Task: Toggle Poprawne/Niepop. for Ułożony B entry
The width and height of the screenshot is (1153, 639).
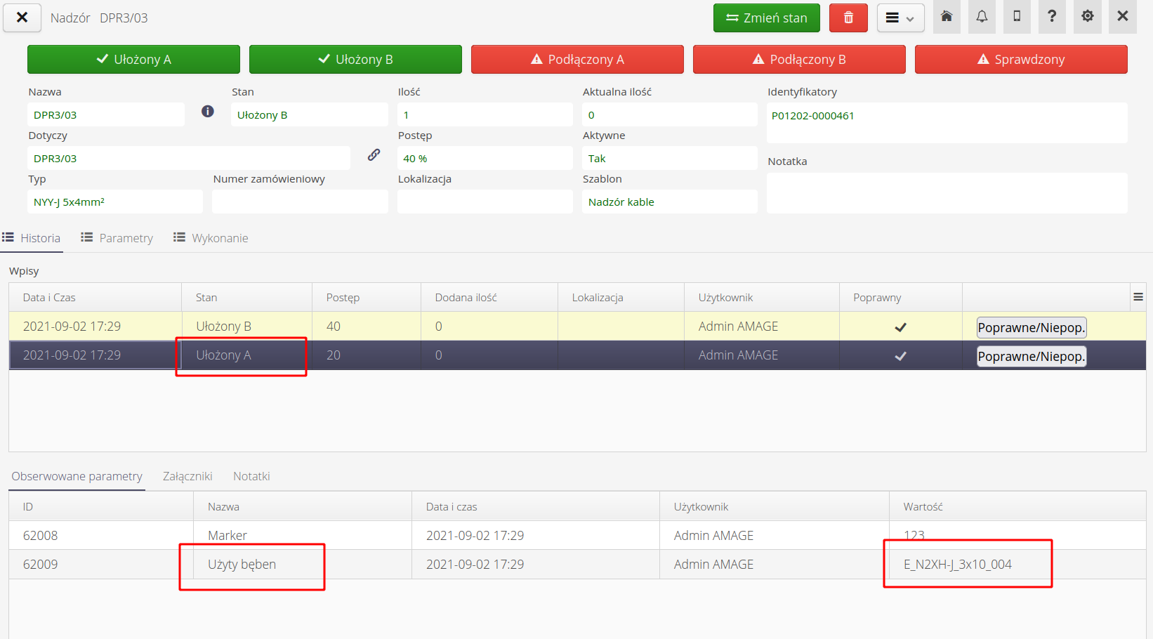Action: [x=1031, y=327]
